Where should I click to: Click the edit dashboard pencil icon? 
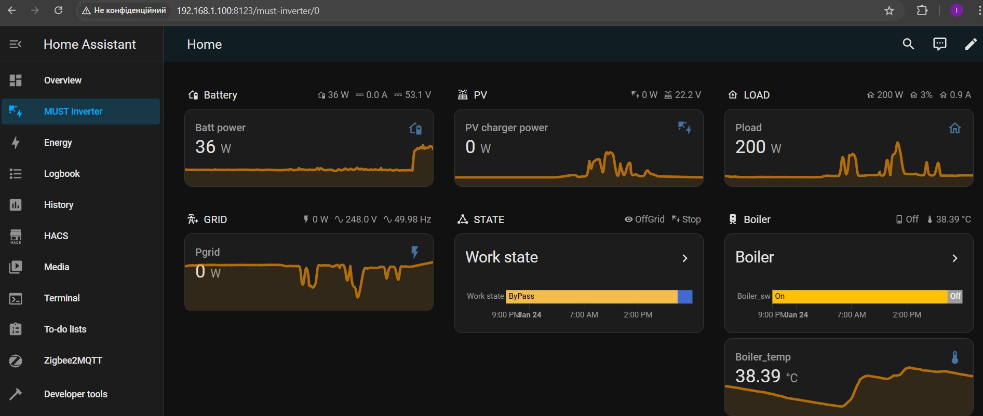(x=970, y=45)
